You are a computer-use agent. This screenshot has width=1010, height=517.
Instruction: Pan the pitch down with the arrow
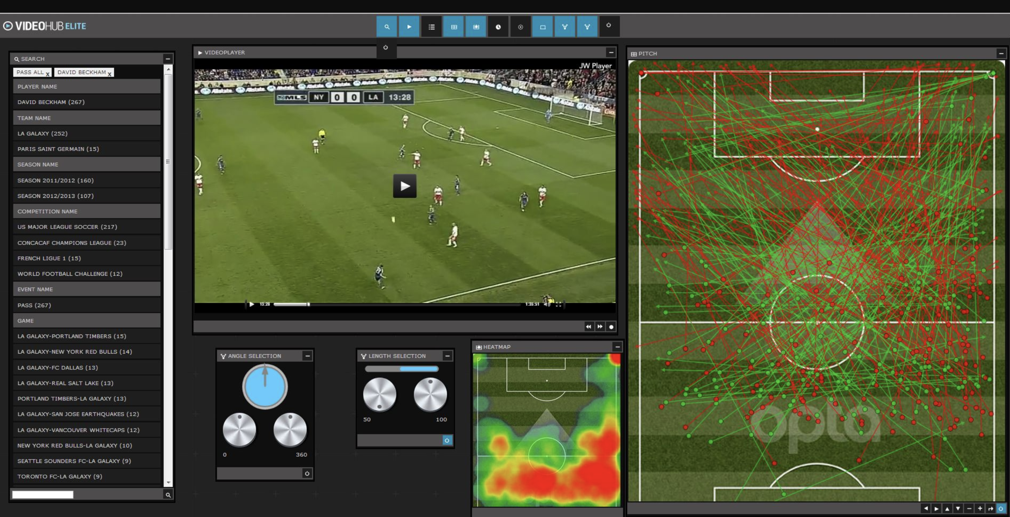tap(958, 508)
